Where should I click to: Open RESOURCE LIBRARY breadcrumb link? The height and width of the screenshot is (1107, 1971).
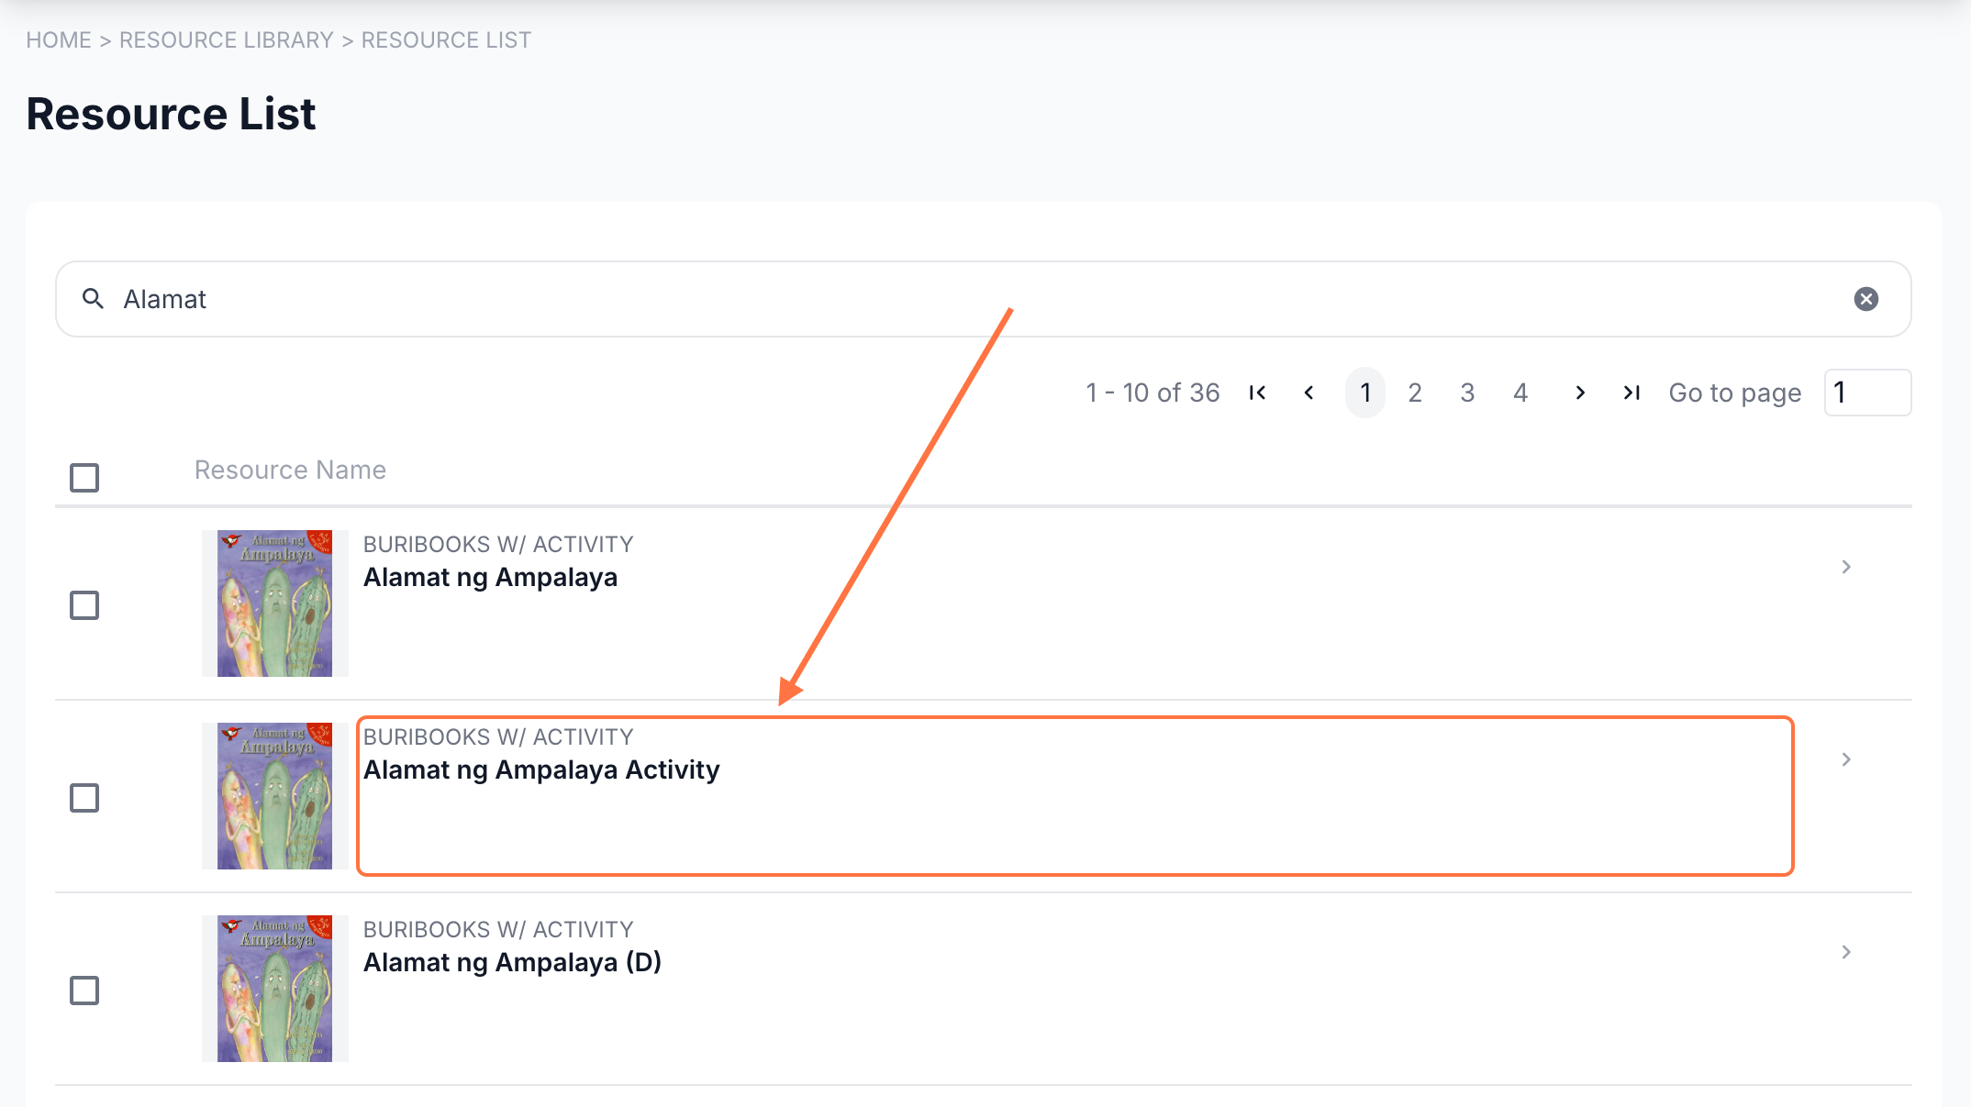point(226,40)
